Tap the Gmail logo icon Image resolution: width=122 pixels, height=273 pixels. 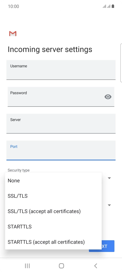13,34
